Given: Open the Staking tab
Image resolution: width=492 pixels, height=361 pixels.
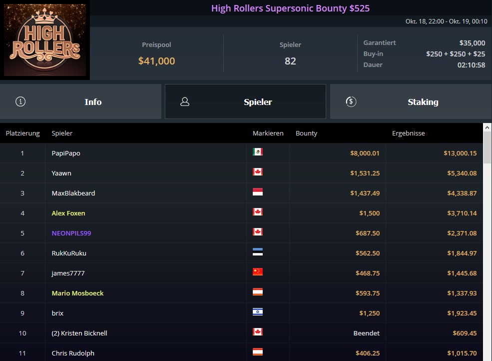Looking at the screenshot, I should pyautogui.click(x=411, y=101).
